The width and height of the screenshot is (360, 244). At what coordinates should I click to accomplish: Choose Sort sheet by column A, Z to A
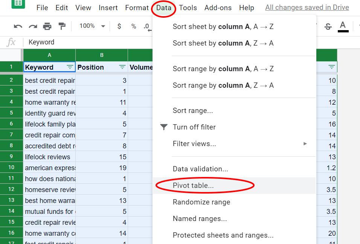point(234,43)
